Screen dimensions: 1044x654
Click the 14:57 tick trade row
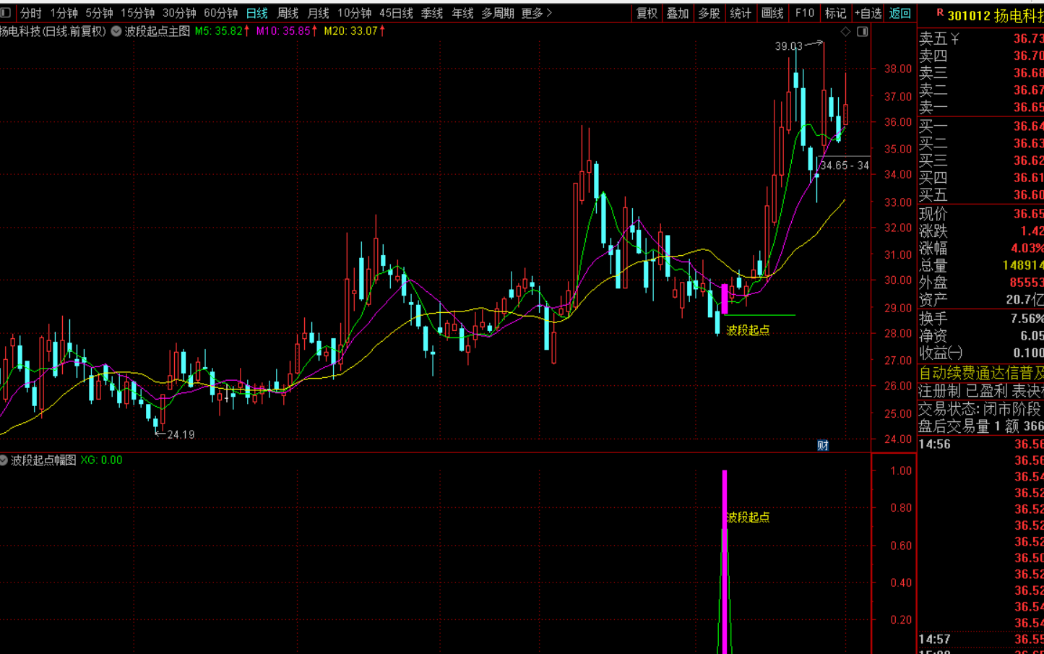[x=980, y=640]
